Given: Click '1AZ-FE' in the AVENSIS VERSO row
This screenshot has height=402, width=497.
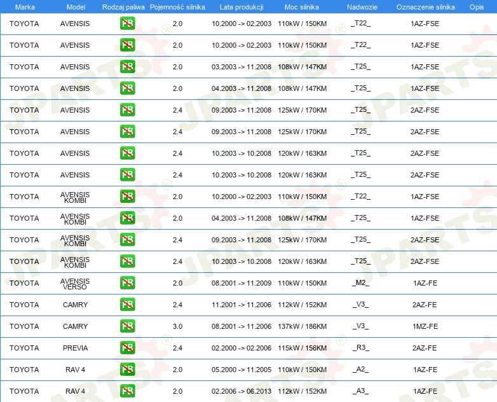Looking at the screenshot, I should pyautogui.click(x=425, y=283).
